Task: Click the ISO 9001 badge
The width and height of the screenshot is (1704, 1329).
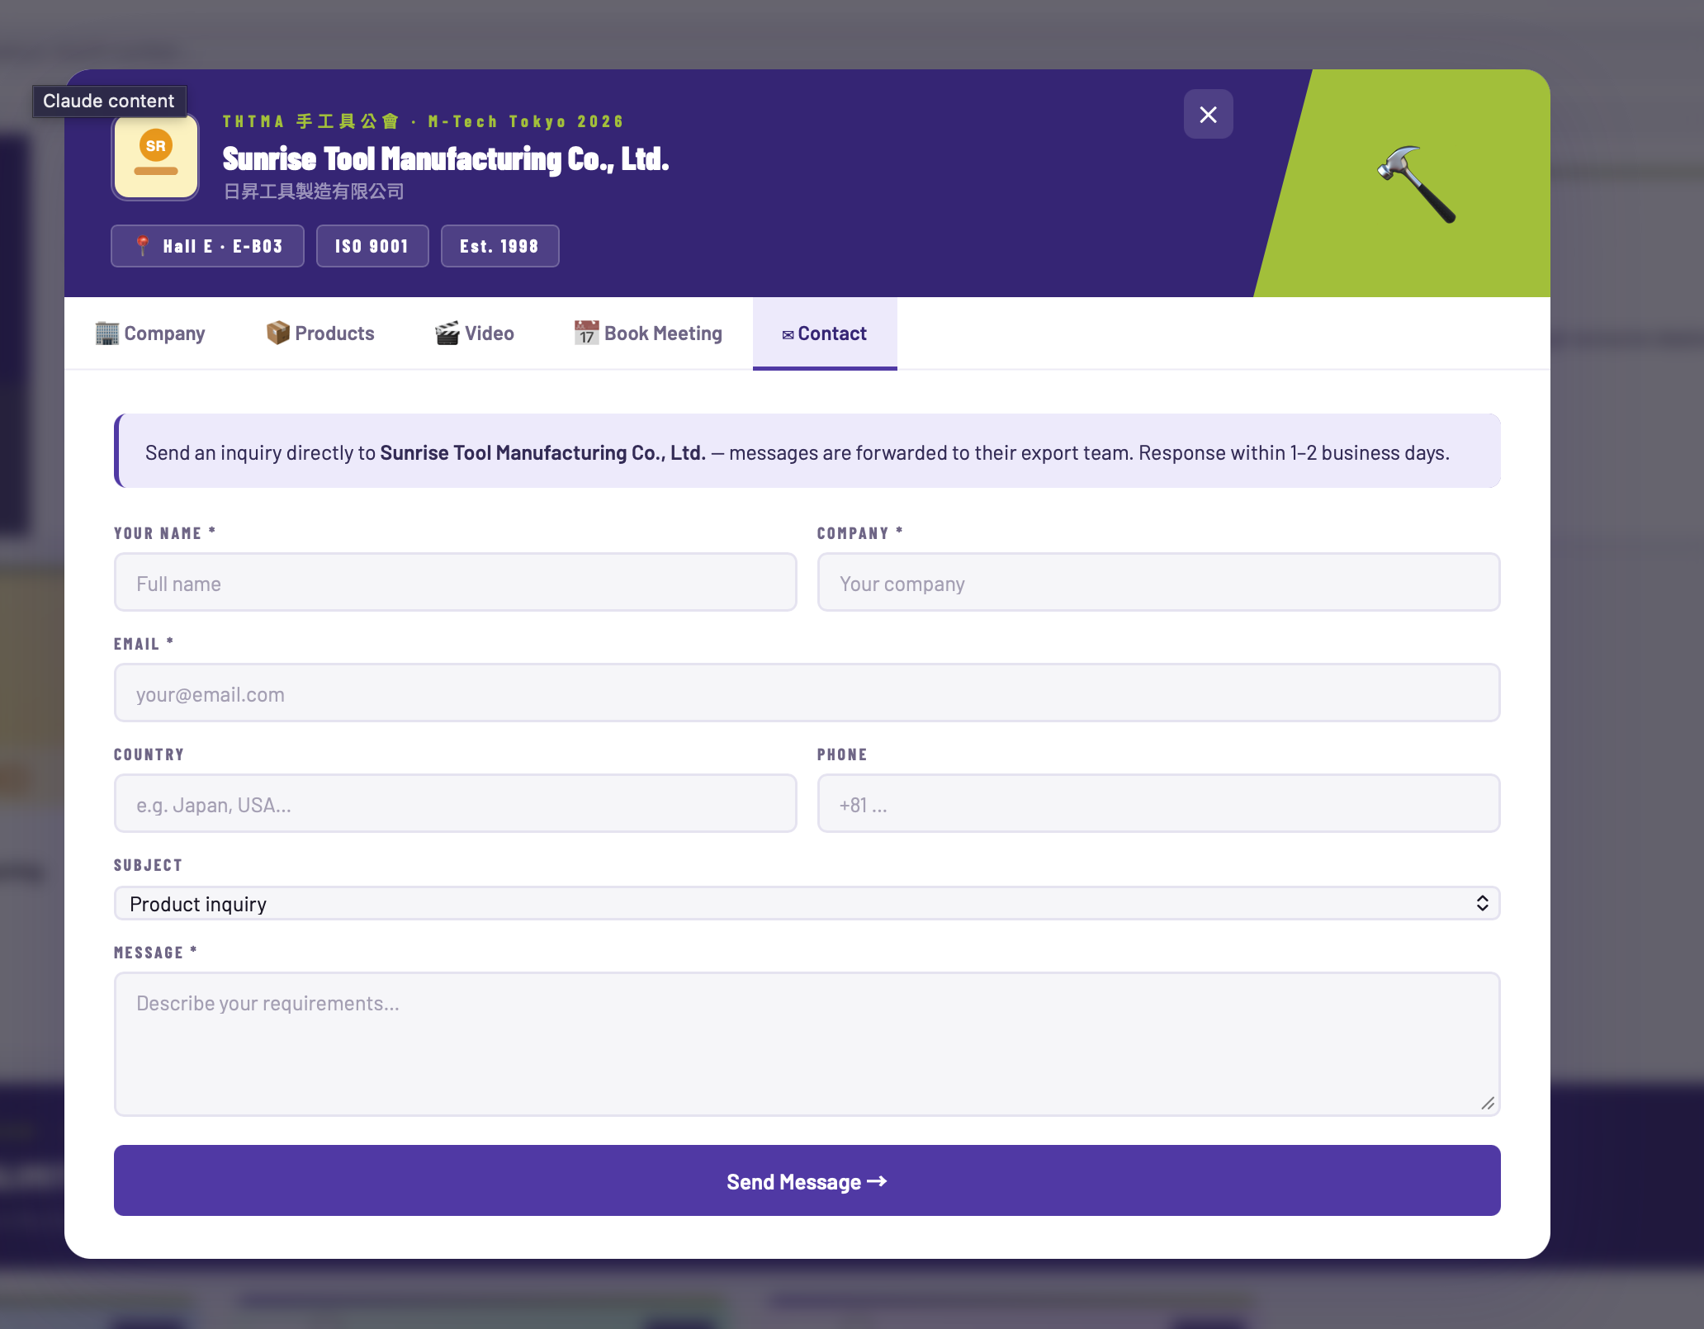Action: coord(372,246)
